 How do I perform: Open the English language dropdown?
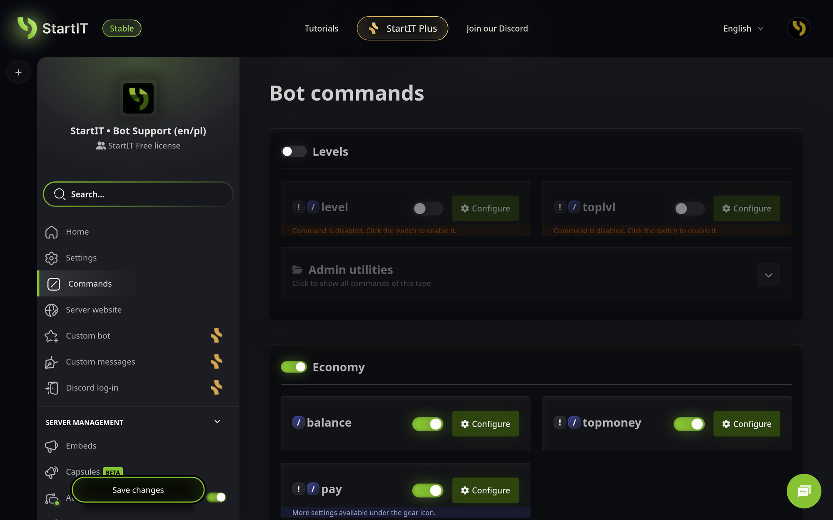click(x=743, y=29)
